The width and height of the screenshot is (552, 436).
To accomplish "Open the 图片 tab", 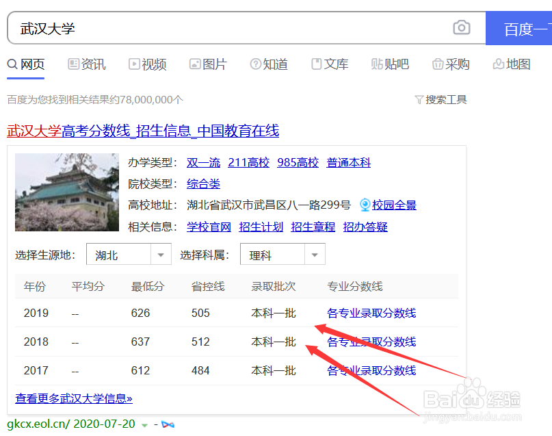I will tap(208, 64).
